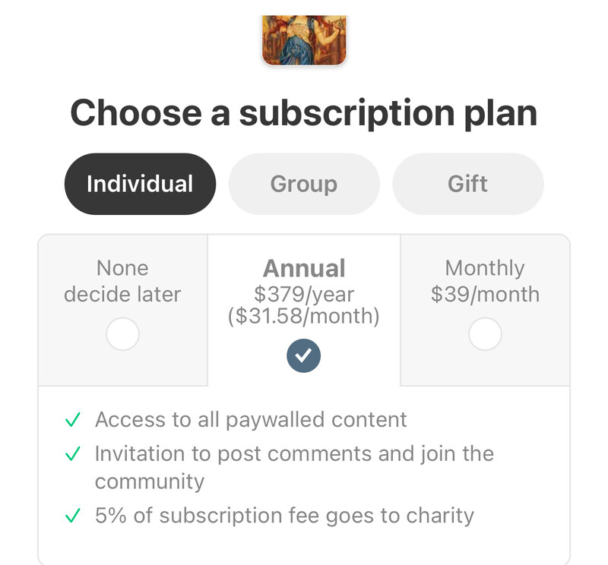608x565 pixels.
Task: Click the Monthly plan title
Action: 485,268
